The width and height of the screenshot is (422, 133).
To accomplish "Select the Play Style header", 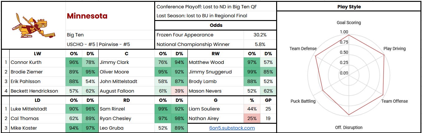I will [x=349, y=6].
